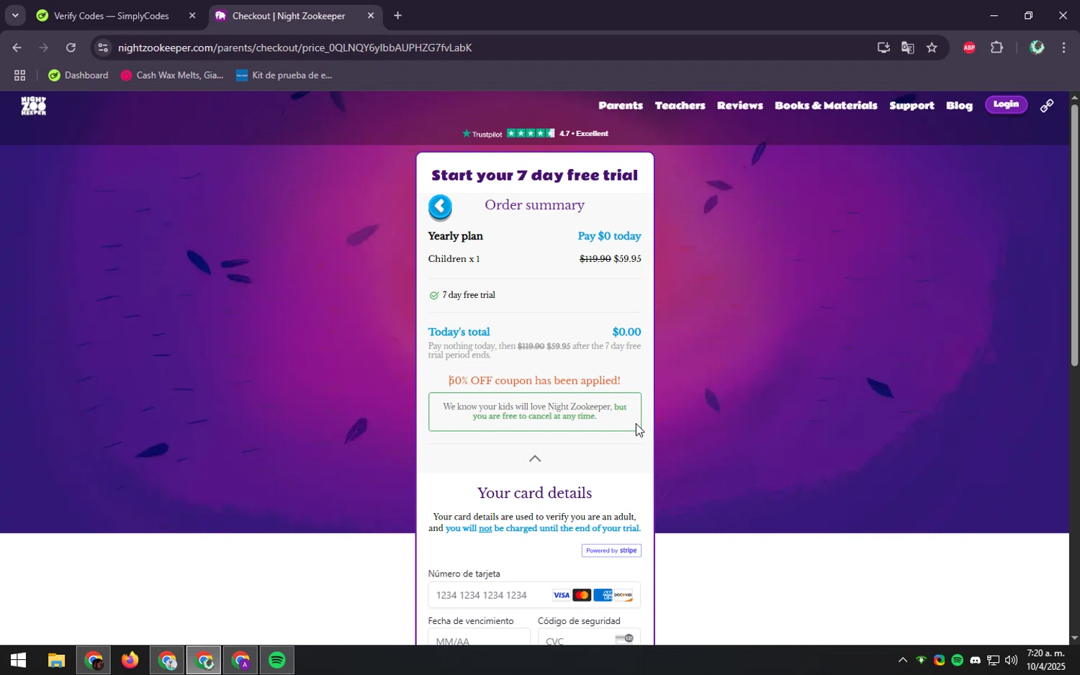Screen dimensions: 1080x675
Task: Focus the Número de tarjeta field
Action: coord(534,595)
